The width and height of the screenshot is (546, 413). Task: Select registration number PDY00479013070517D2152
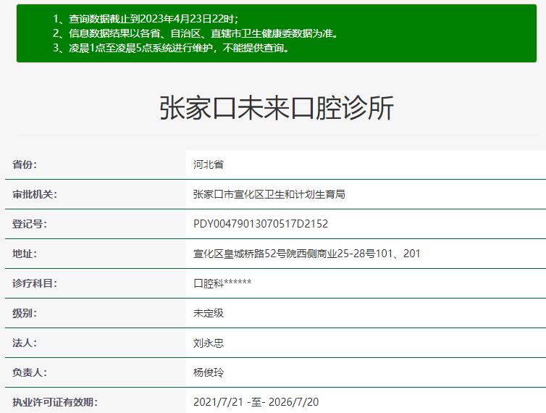click(261, 224)
